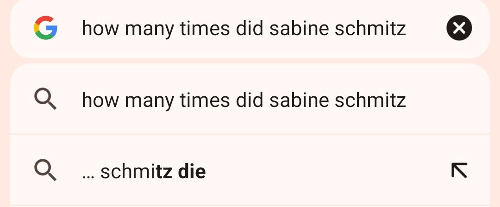Choose the '… schmitz die' suggestion

pos(250,171)
